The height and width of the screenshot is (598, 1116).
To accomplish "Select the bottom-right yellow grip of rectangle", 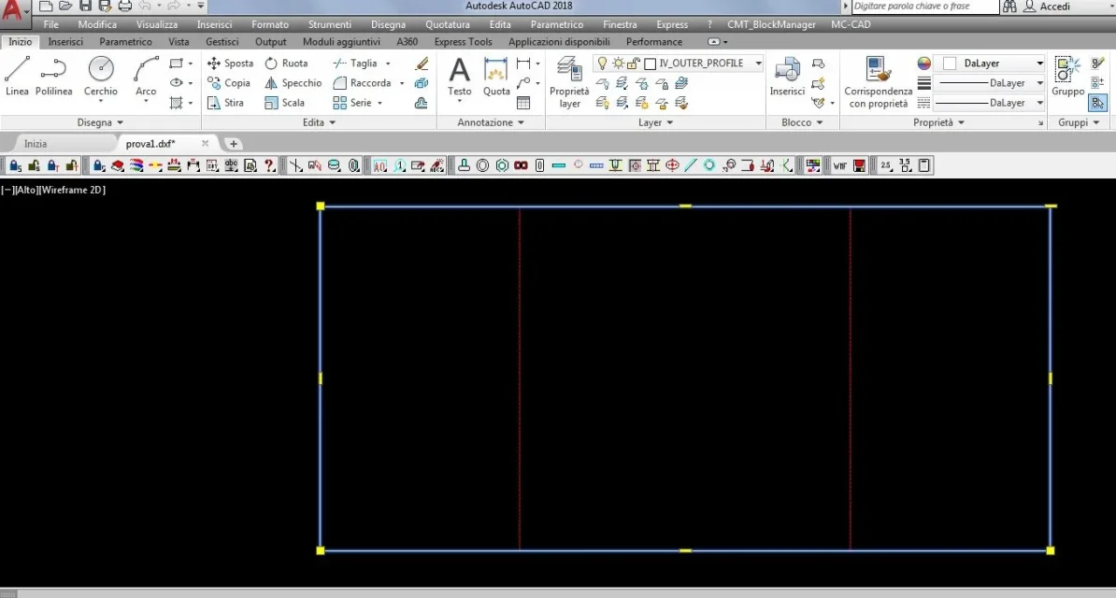I will 1051,550.
